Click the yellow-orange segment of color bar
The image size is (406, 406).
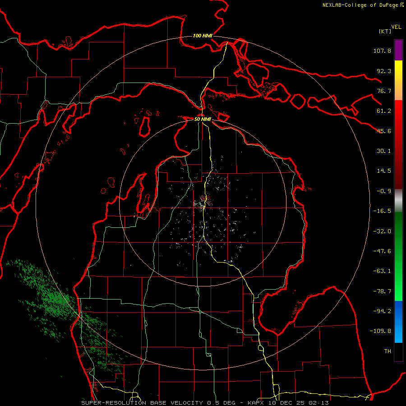coord(398,80)
